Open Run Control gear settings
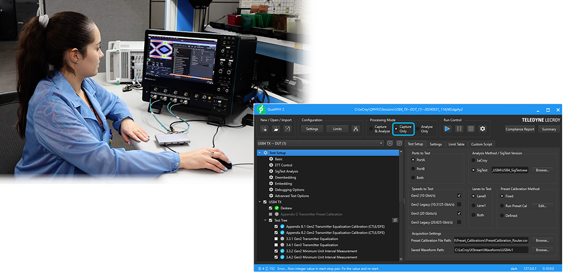Image resolution: width=566 pixels, height=275 pixels. 483,129
